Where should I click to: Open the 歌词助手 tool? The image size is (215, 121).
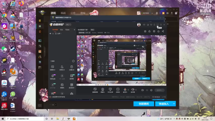point(71,86)
